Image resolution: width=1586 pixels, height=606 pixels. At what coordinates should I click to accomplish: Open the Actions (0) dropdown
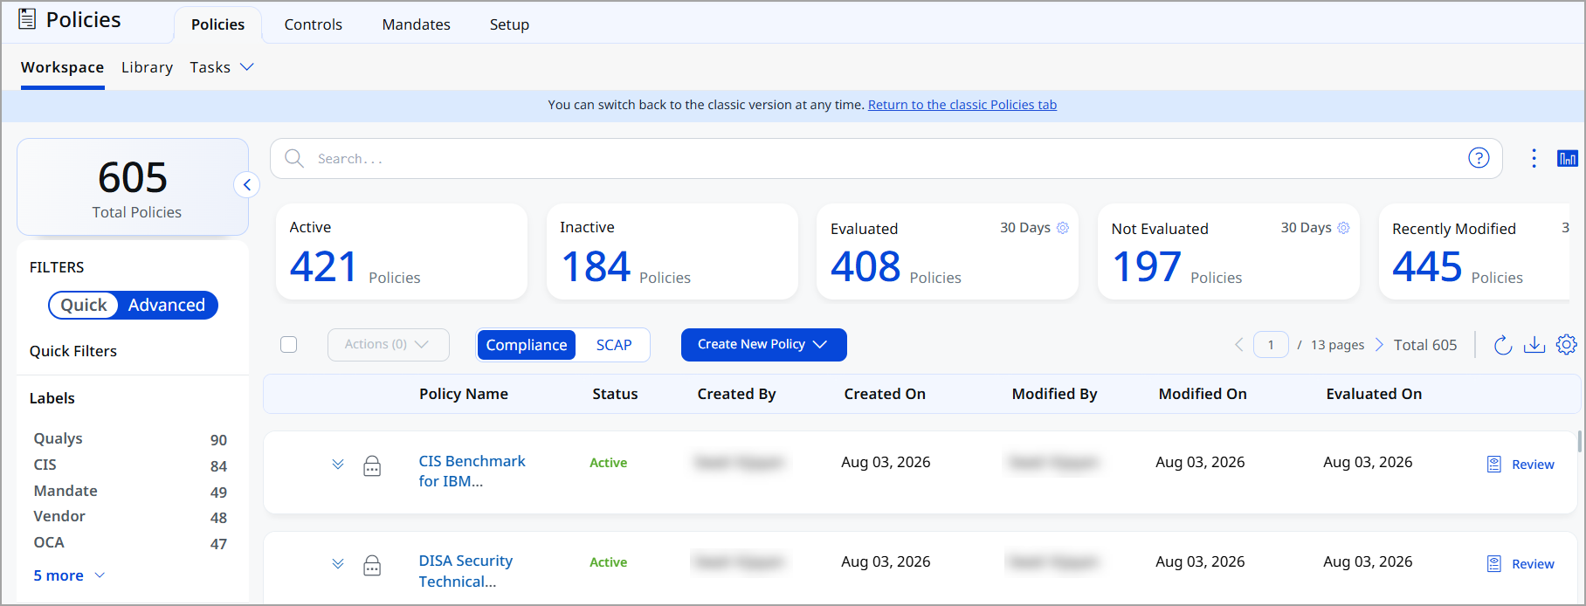click(x=388, y=344)
